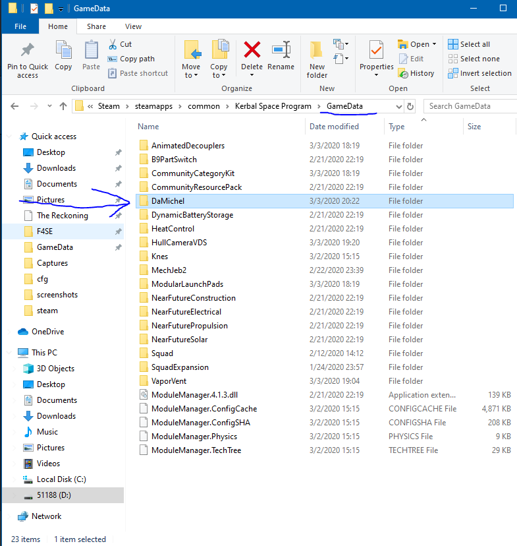Open the address bar history dropdown

pyautogui.click(x=399, y=107)
